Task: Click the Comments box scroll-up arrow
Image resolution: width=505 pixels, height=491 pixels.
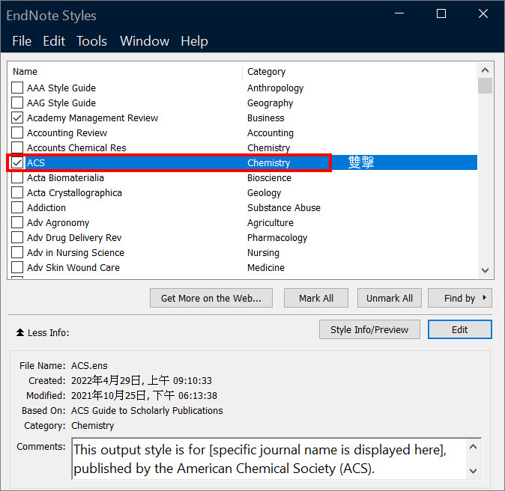Action: point(473,447)
